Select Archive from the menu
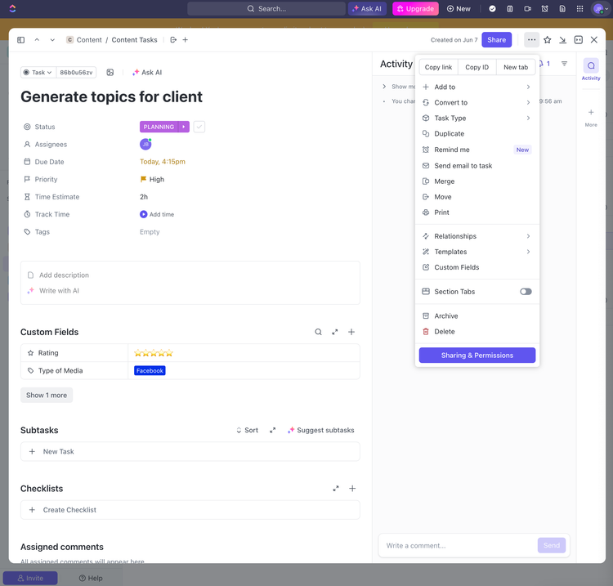 (477, 315)
